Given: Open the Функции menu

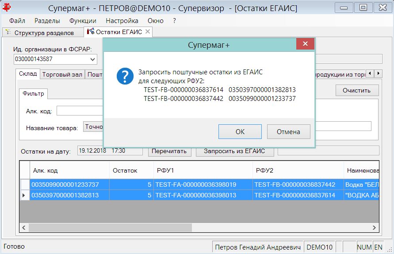Looking at the screenshot, I should 83,21.
